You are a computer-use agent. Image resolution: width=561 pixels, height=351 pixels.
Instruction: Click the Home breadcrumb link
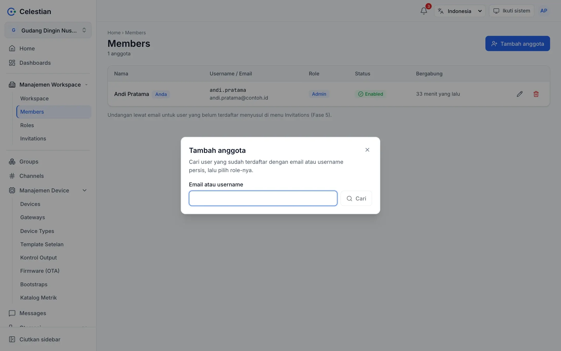click(x=114, y=33)
